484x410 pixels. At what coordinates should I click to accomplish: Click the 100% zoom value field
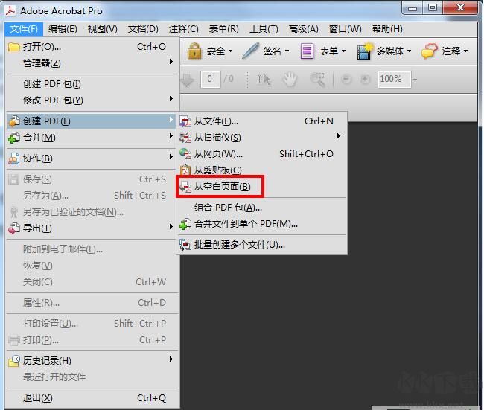pos(395,80)
